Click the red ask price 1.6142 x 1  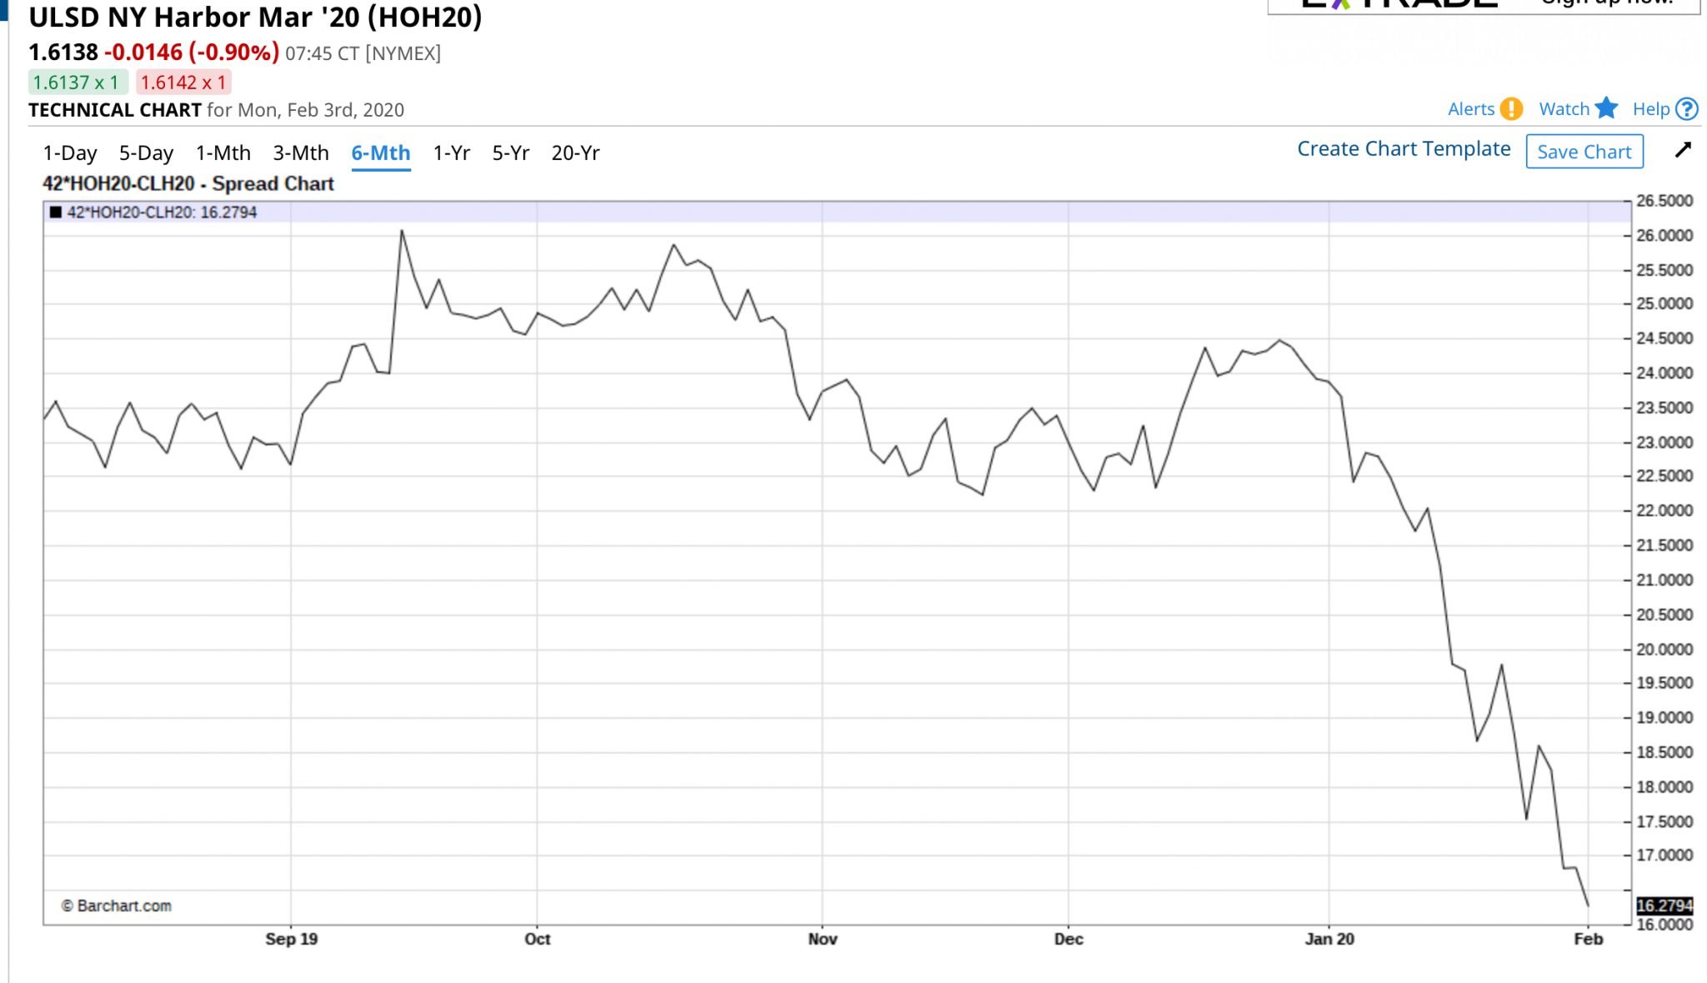click(183, 83)
